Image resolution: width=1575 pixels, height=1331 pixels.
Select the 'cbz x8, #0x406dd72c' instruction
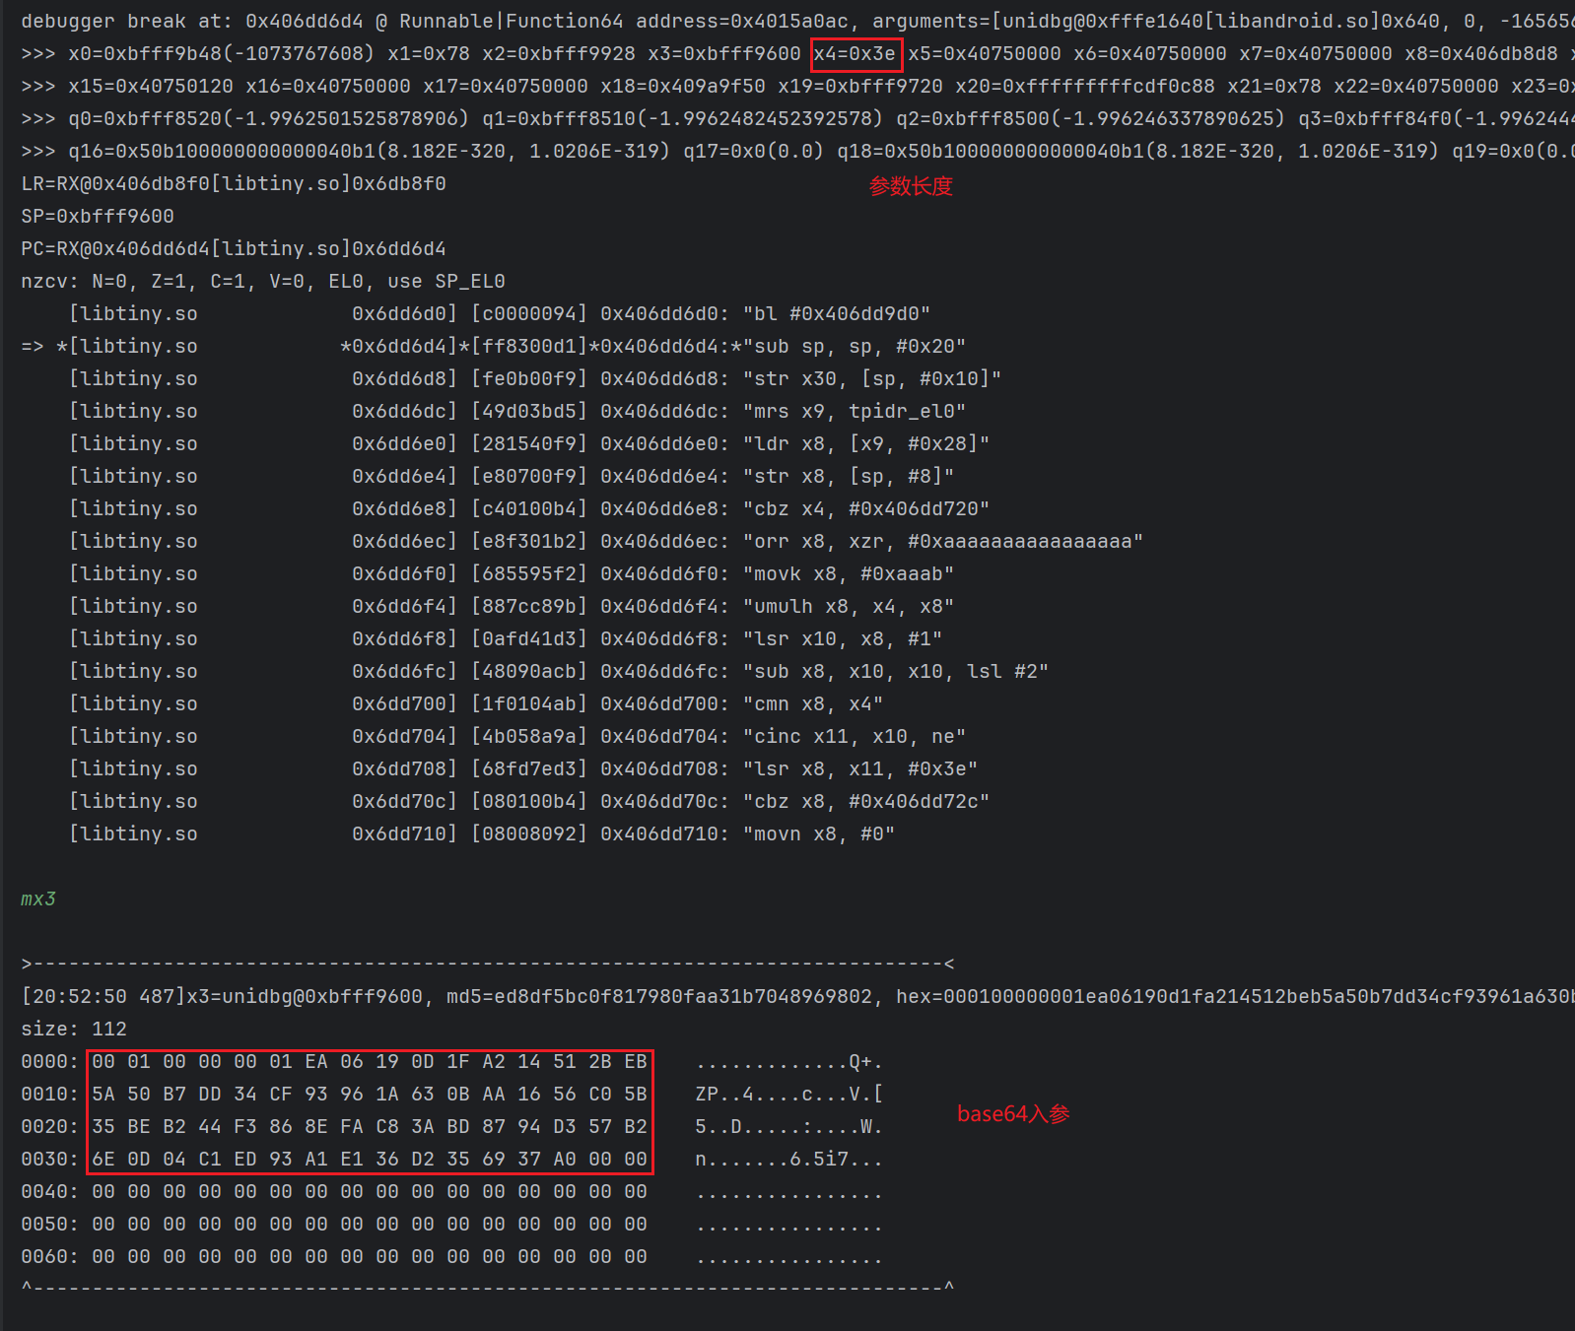866,801
